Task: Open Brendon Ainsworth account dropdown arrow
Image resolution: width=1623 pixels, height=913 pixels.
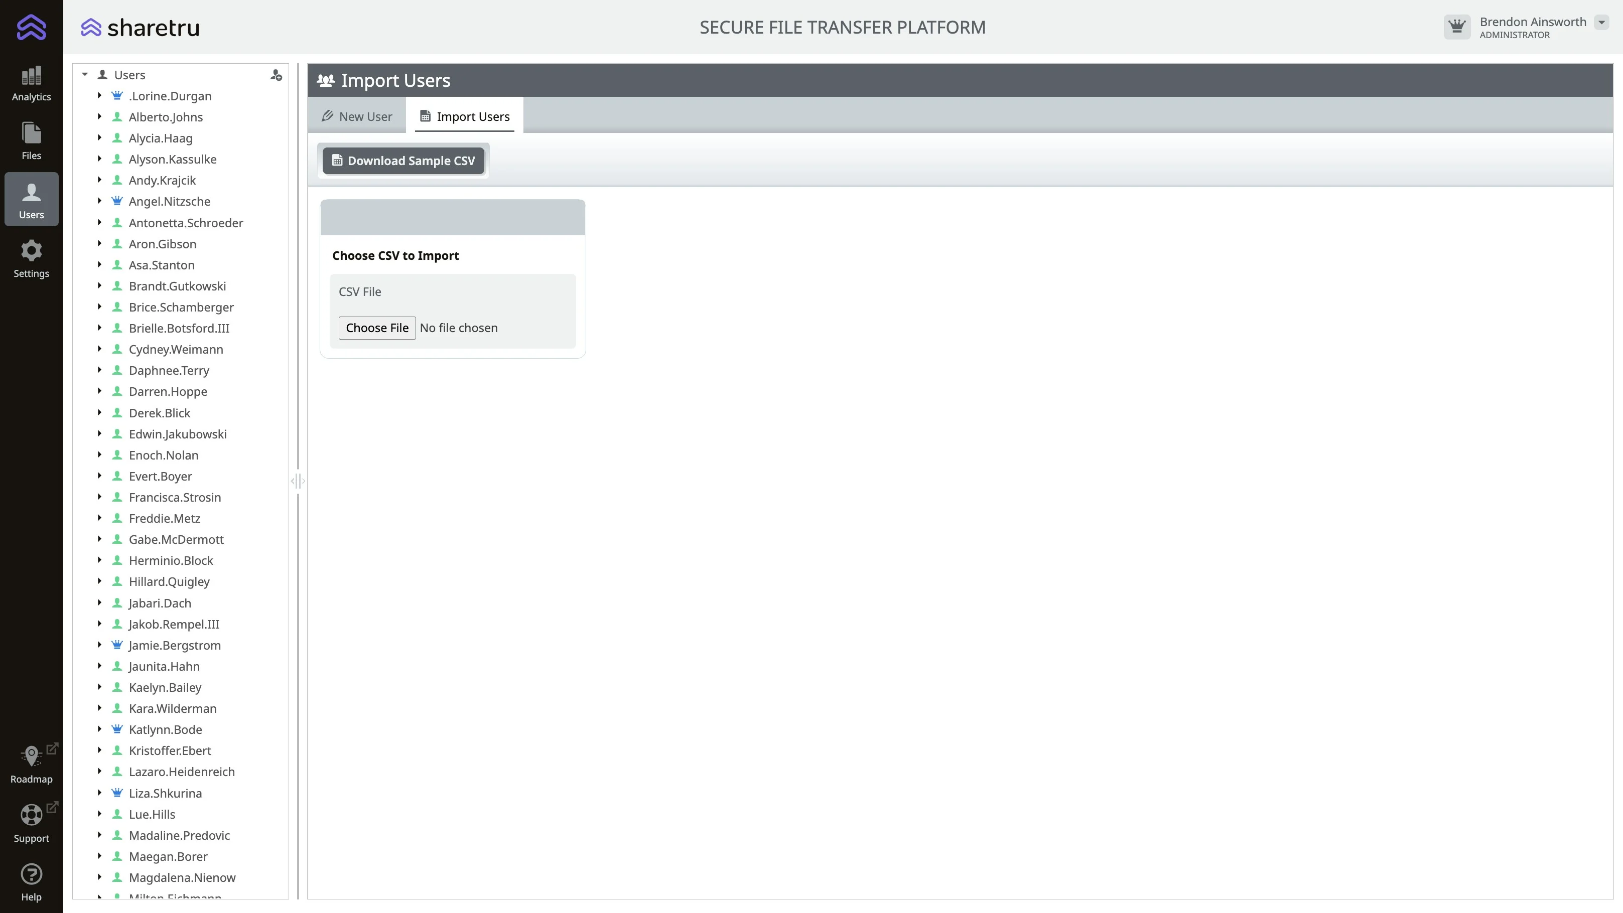Action: coord(1601,23)
